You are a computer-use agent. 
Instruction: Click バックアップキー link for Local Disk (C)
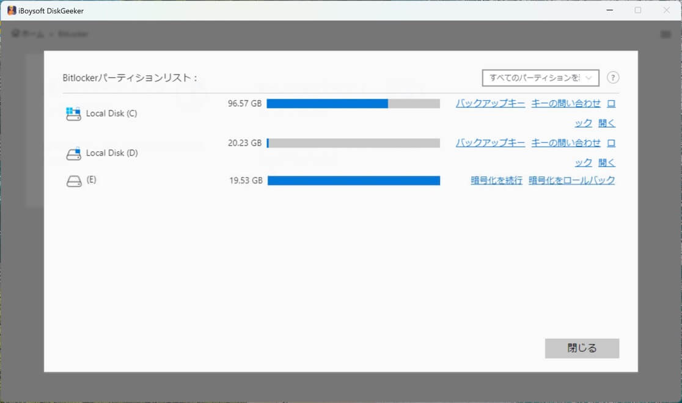[x=490, y=103]
